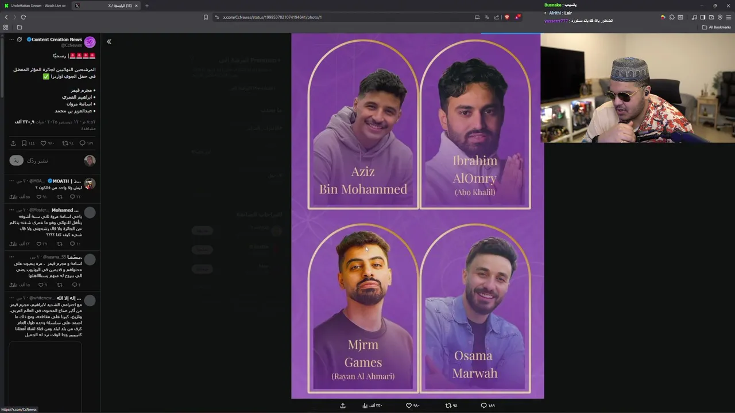The height and width of the screenshot is (413, 735).
Task: Repost MOATH's reply
Action: 60,197
